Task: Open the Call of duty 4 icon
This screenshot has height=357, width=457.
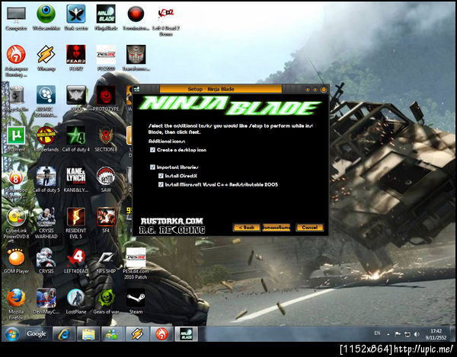Action: point(75,139)
